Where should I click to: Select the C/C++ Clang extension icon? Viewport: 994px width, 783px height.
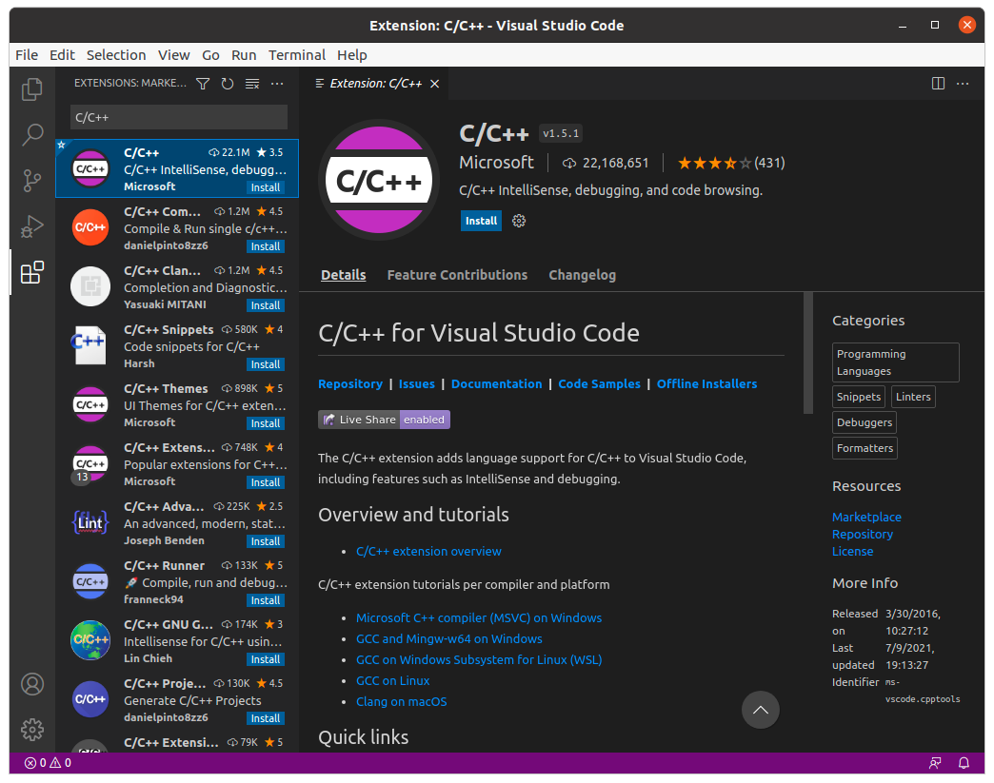[90, 286]
